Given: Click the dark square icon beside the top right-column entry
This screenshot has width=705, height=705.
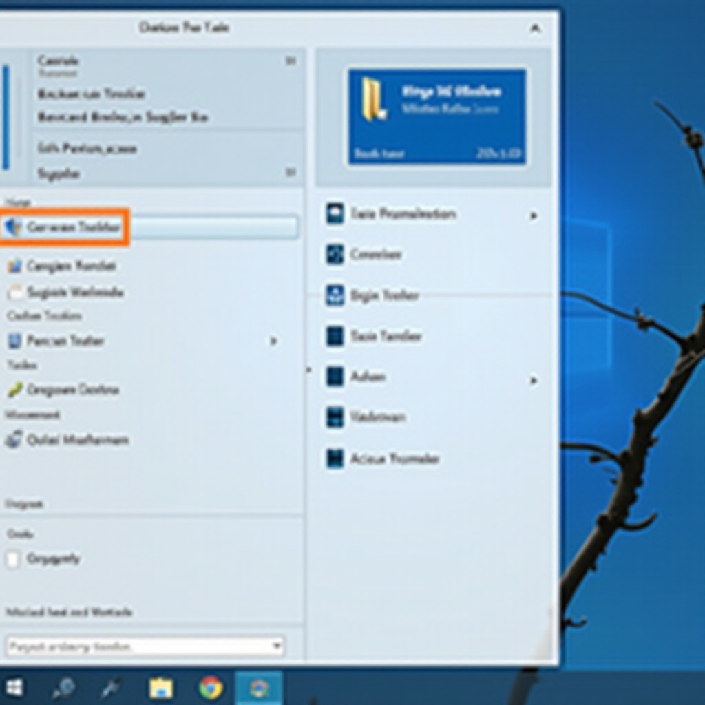Looking at the screenshot, I should point(335,215).
